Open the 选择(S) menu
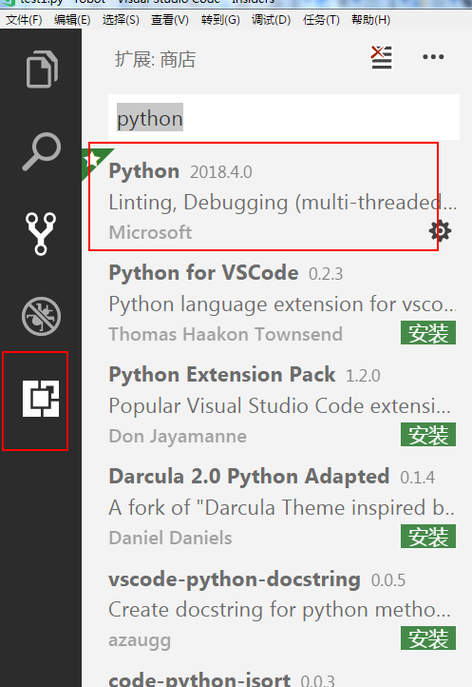The image size is (472, 687). [x=121, y=20]
